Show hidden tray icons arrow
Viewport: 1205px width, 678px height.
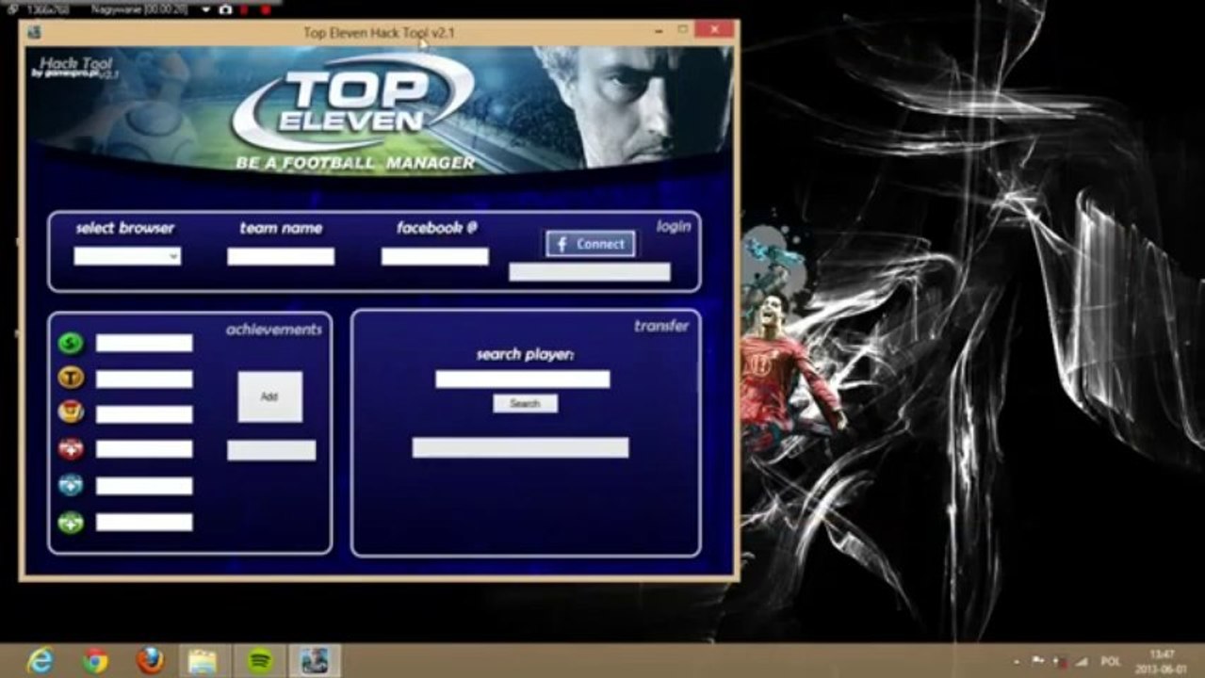coord(1017,661)
